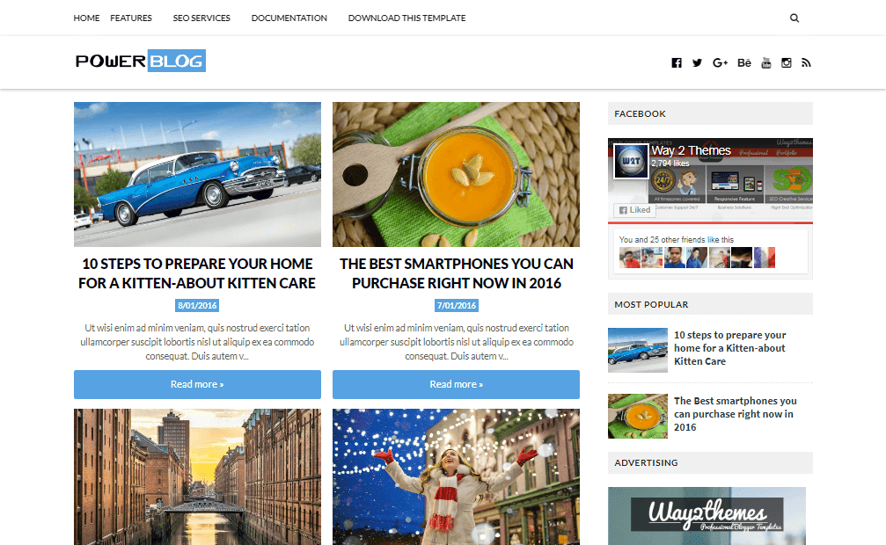
Task: Open the SEO Services menu item
Action: tap(201, 18)
